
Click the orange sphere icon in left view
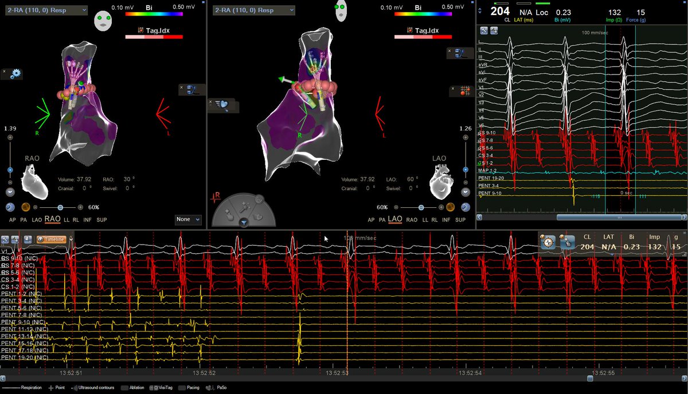point(25,207)
